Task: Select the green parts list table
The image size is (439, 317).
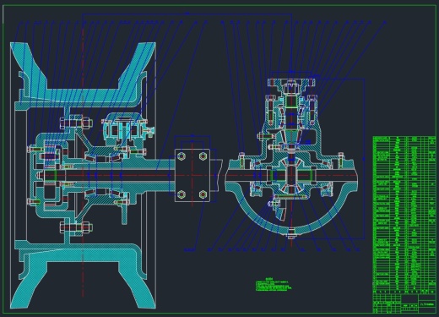Action: click(x=404, y=215)
